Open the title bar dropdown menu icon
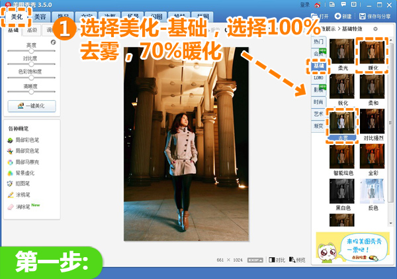397x279 pixels. point(354,5)
